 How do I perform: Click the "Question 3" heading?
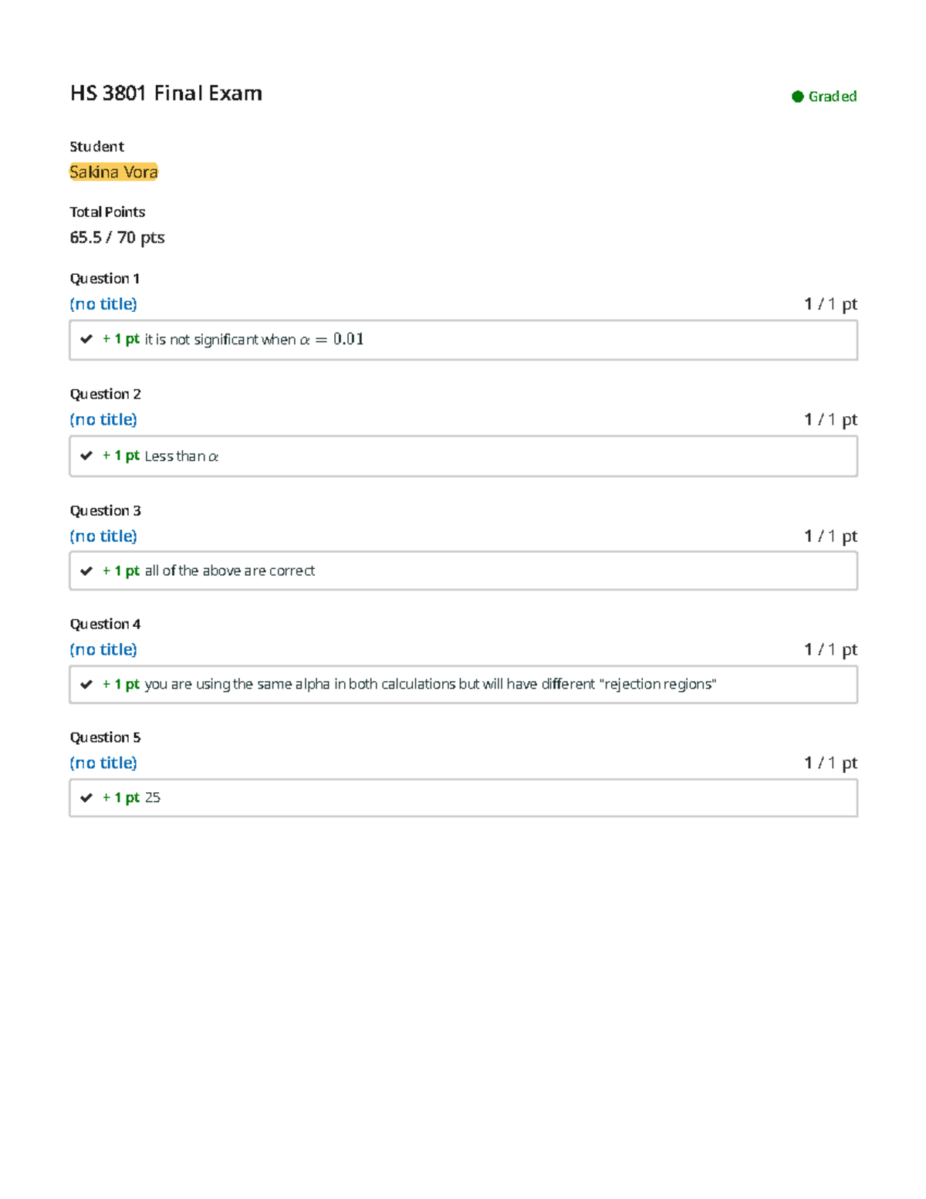(x=106, y=511)
